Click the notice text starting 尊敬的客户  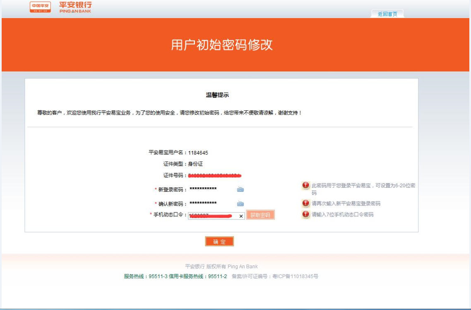coord(169,113)
